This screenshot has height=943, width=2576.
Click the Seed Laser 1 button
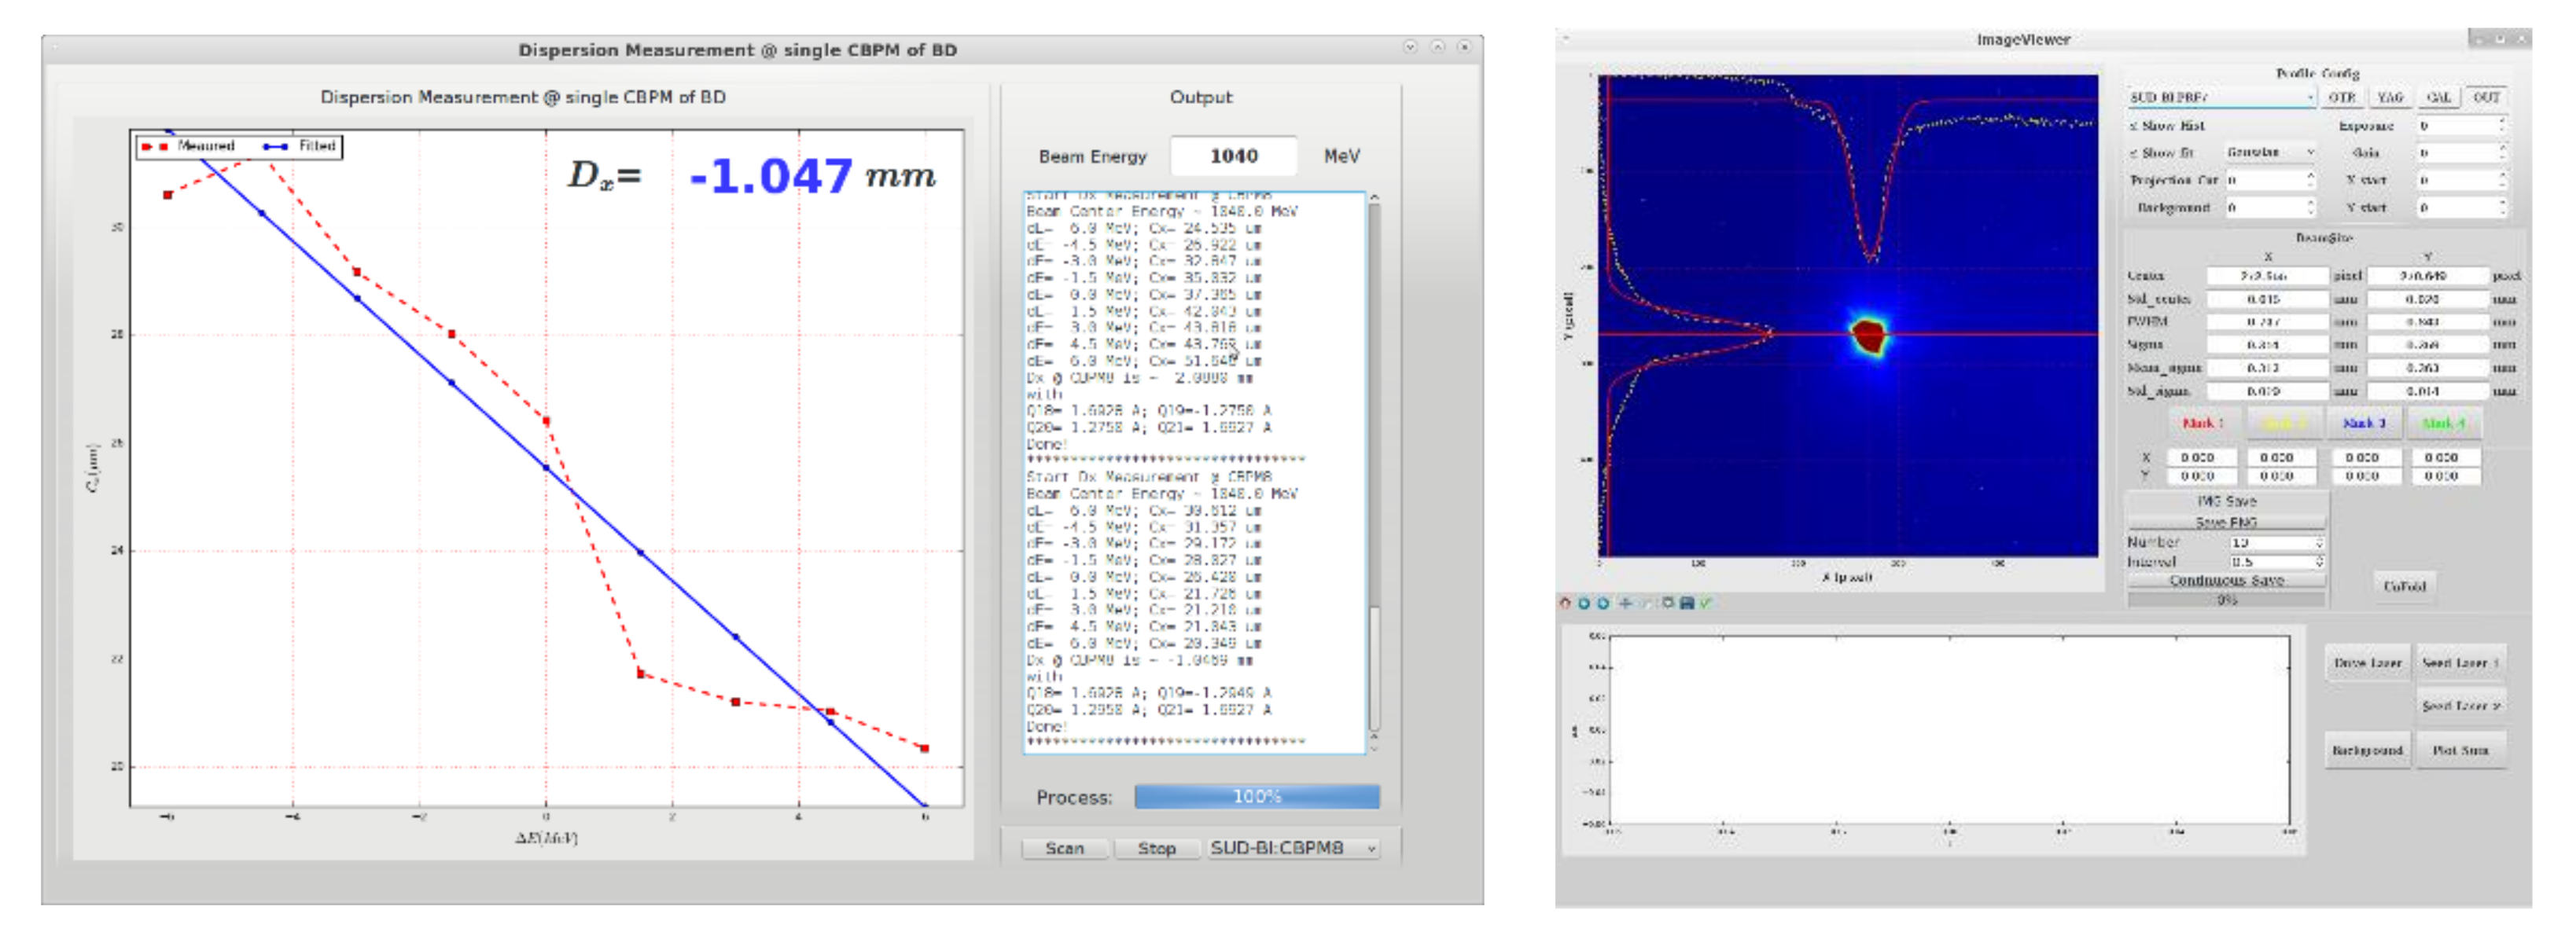pyautogui.click(x=2461, y=663)
